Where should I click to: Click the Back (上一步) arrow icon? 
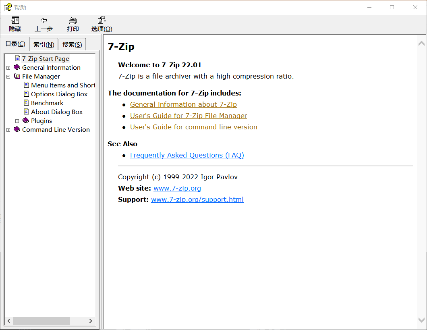point(44,21)
